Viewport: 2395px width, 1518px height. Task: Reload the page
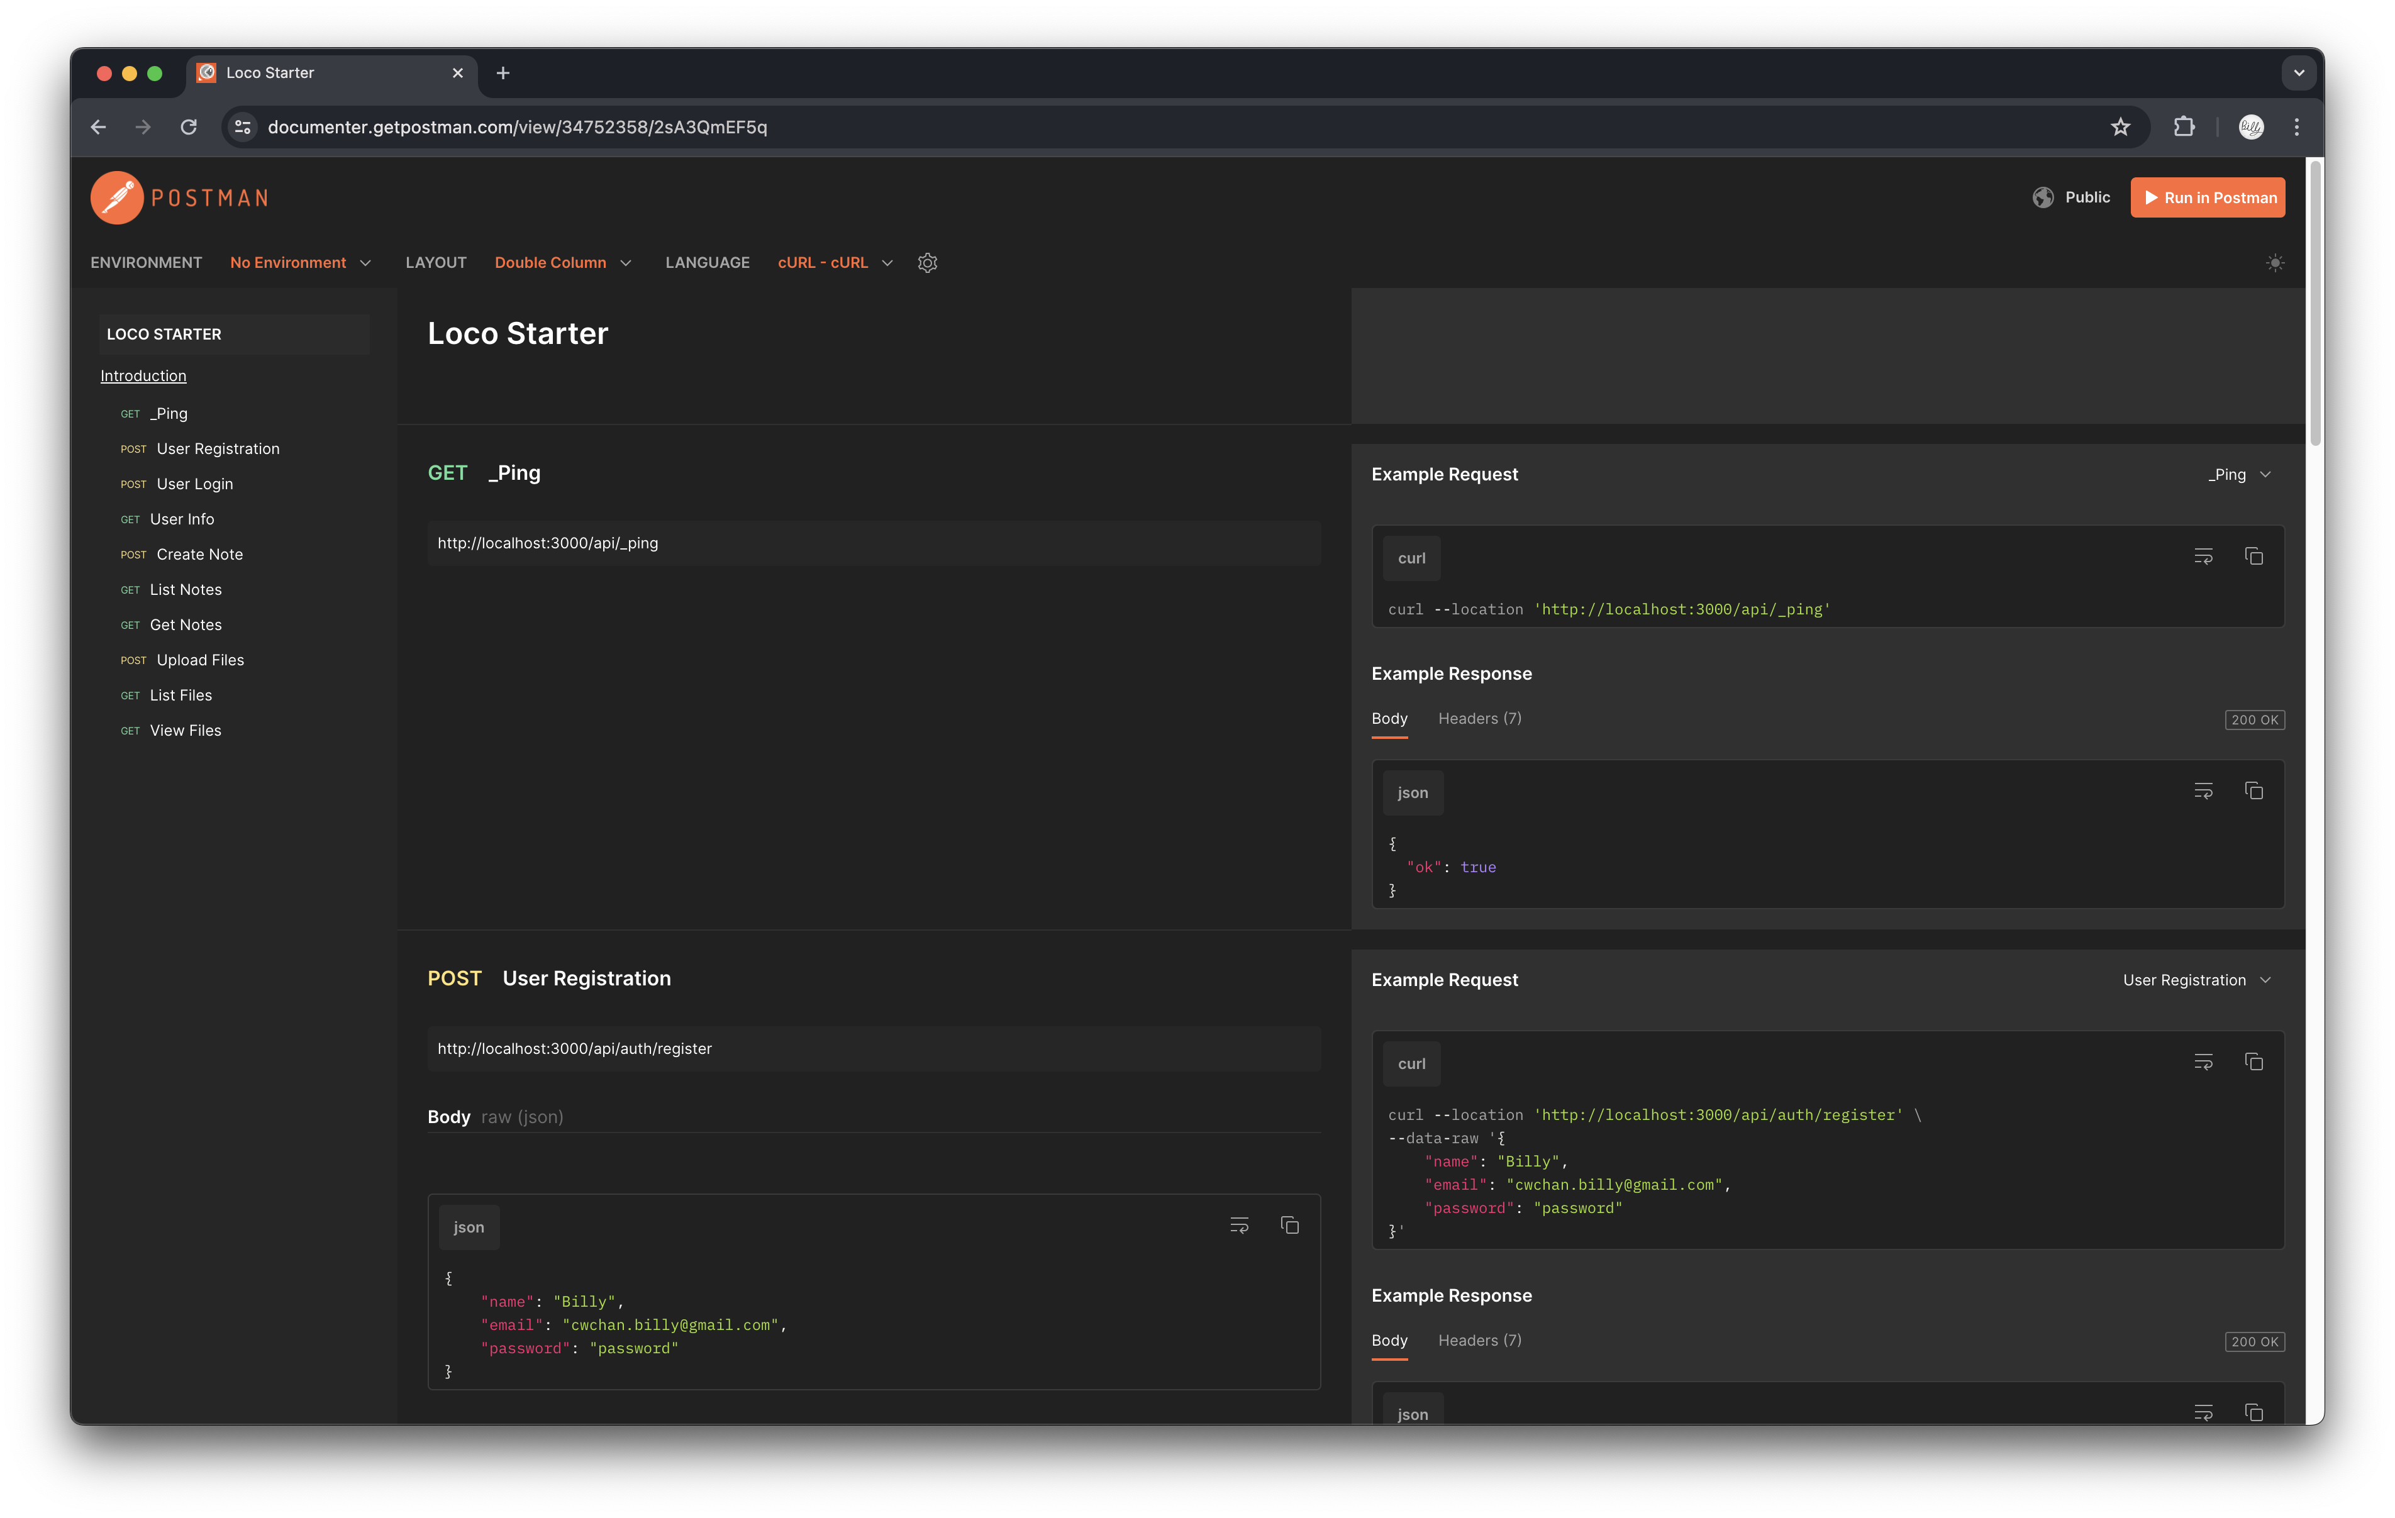pyautogui.click(x=188, y=126)
